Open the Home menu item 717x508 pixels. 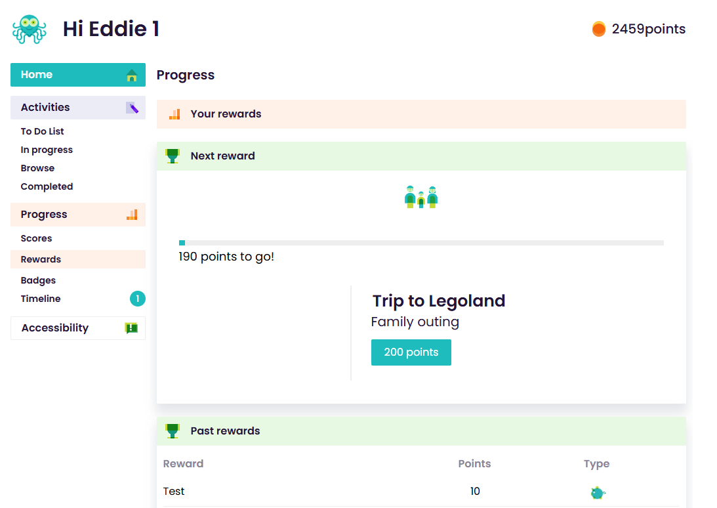78,75
